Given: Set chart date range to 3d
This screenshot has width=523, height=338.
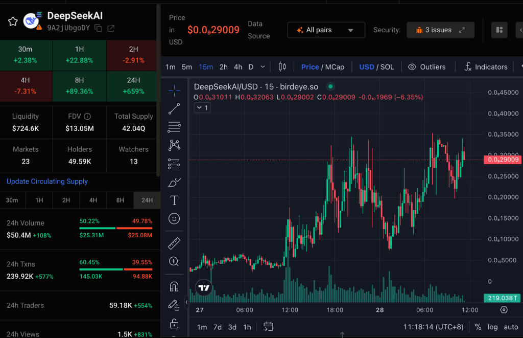Looking at the screenshot, I should [x=232, y=327].
